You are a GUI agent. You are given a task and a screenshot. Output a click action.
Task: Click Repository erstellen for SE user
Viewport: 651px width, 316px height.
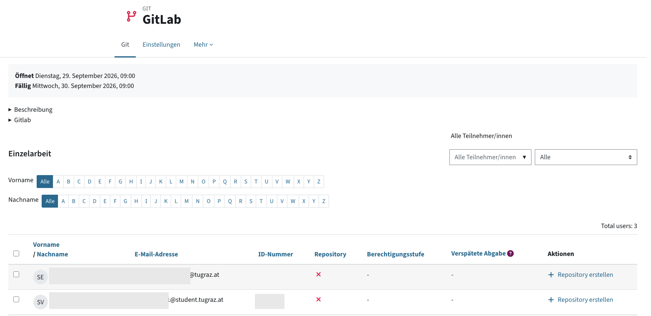[585, 275]
